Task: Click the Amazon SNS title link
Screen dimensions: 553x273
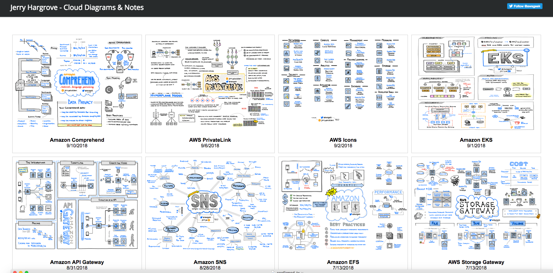Action: pyautogui.click(x=210, y=262)
